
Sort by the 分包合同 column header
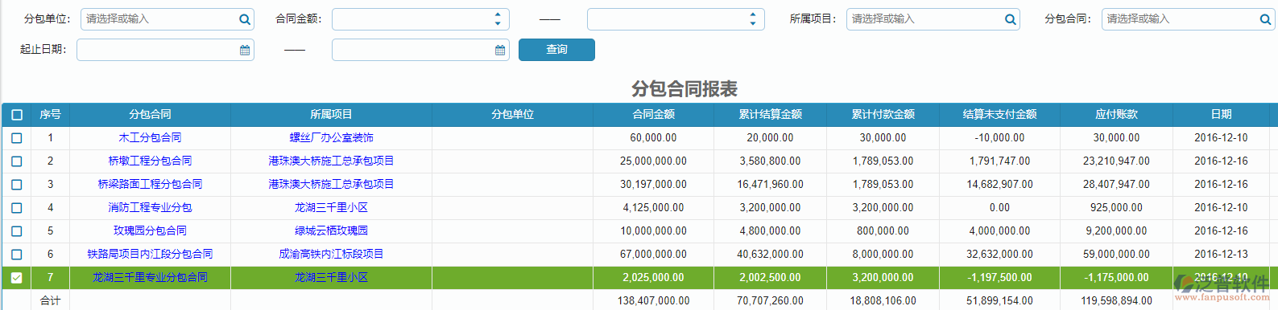coord(151,115)
